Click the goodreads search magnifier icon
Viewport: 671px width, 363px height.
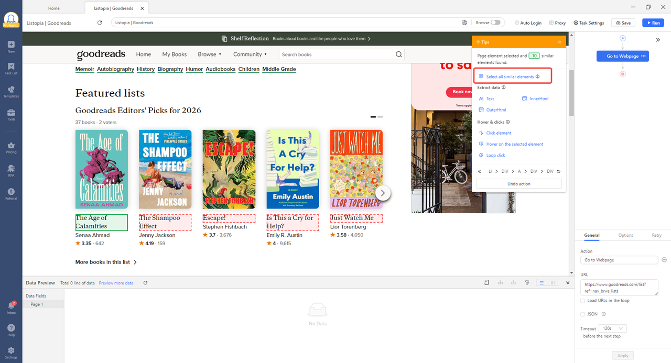tap(399, 54)
